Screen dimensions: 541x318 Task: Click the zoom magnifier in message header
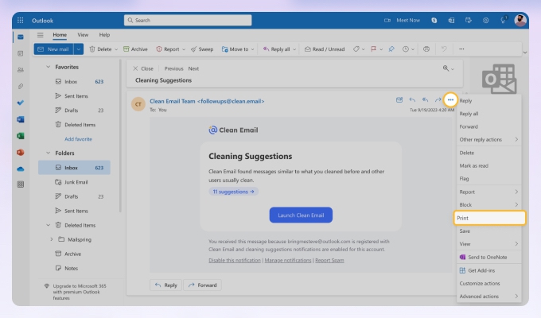445,69
